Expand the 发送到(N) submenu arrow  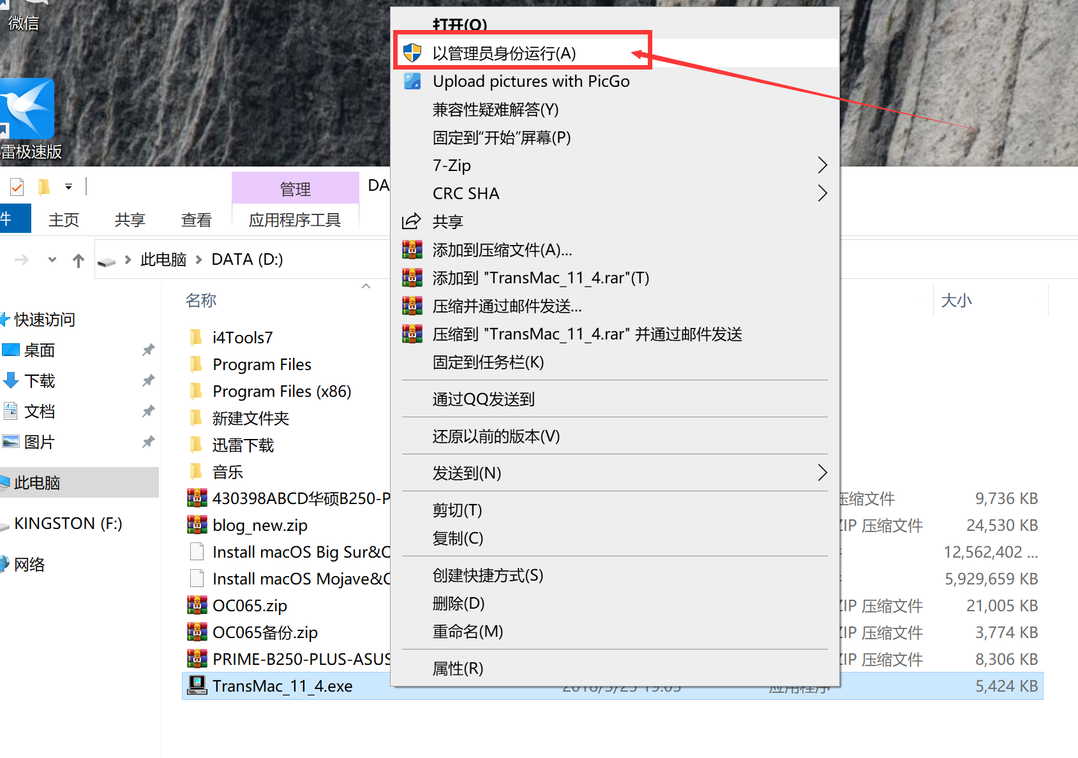(822, 473)
